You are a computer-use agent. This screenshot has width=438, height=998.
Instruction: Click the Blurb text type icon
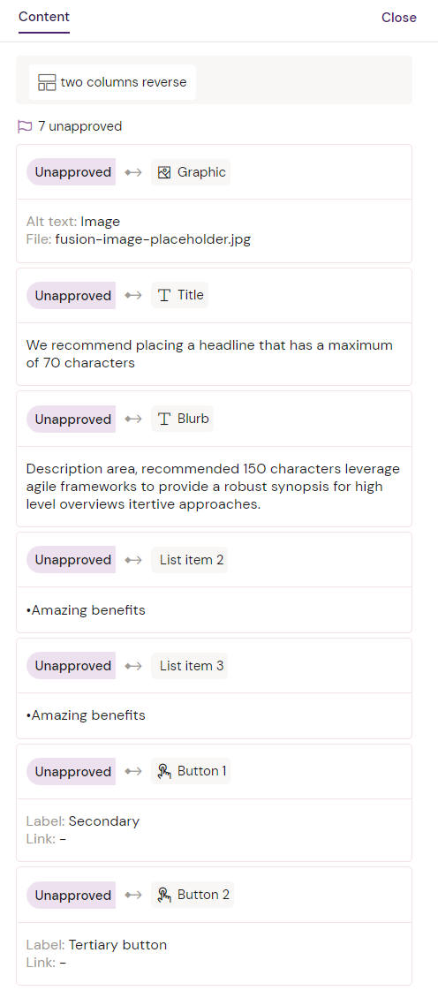pos(164,419)
